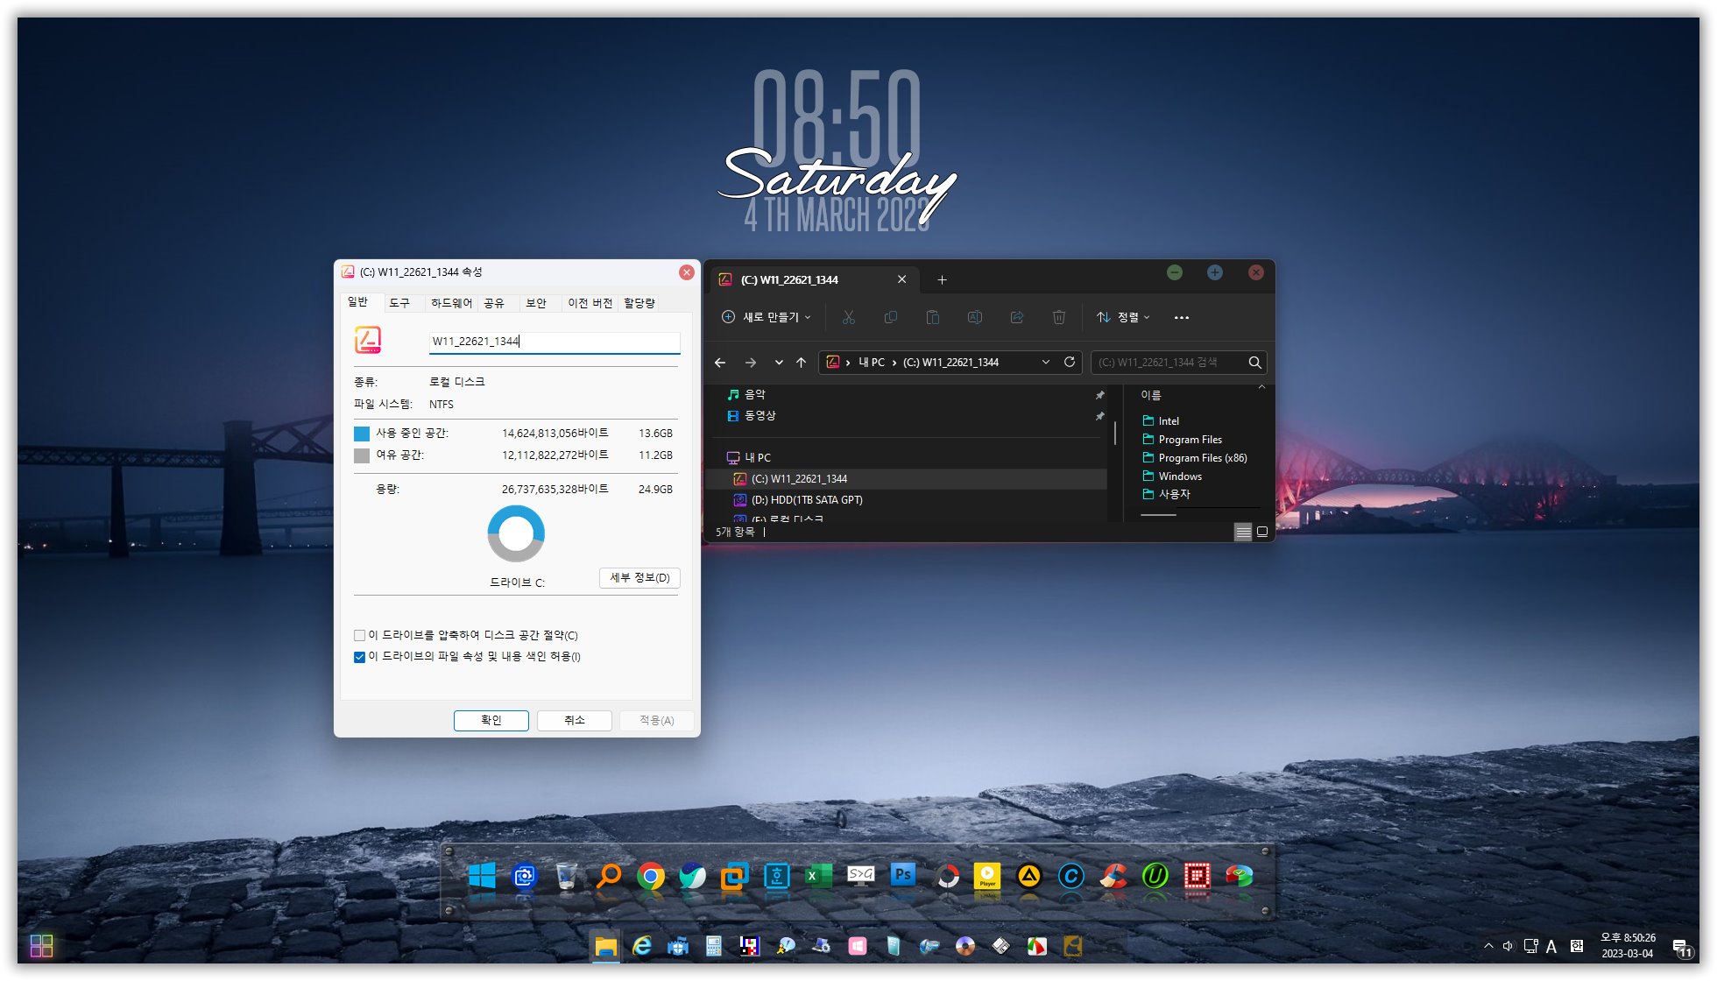Viewport: 1717px width, 981px height.
Task: Switch to the 할당량 tab
Action: tap(639, 303)
